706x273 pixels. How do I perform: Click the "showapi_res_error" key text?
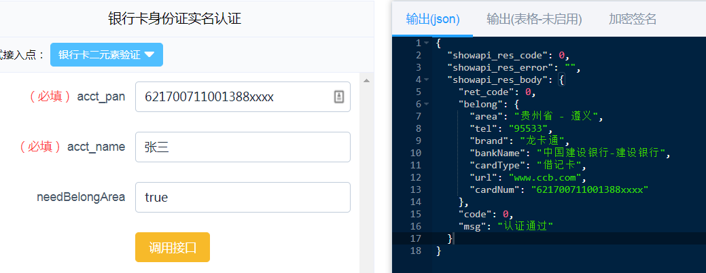click(x=500, y=68)
